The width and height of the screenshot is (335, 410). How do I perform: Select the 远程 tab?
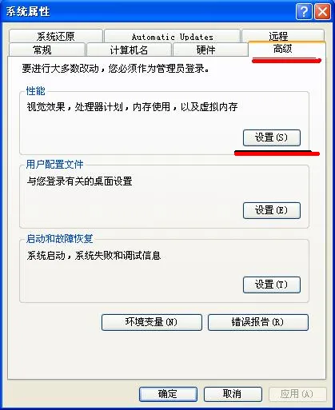(x=283, y=35)
